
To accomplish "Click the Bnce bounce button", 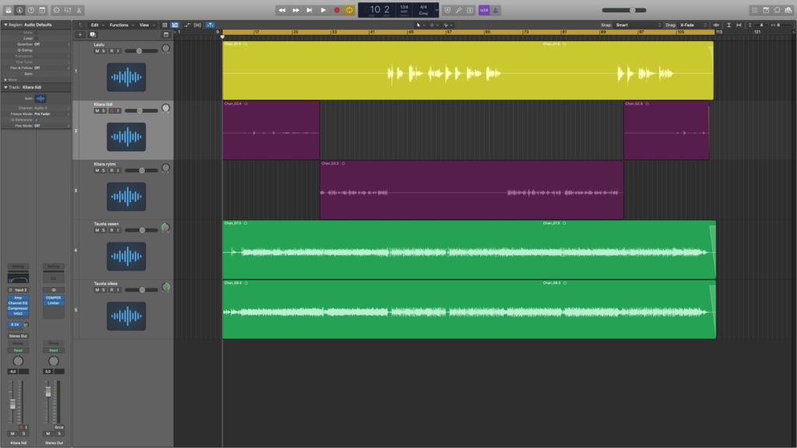I will pos(59,428).
